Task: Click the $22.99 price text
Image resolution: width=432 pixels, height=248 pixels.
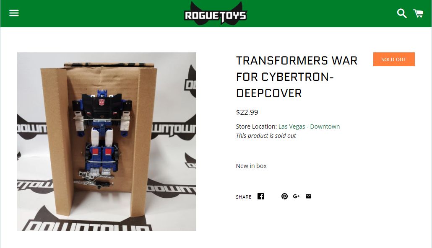Action: [247, 112]
